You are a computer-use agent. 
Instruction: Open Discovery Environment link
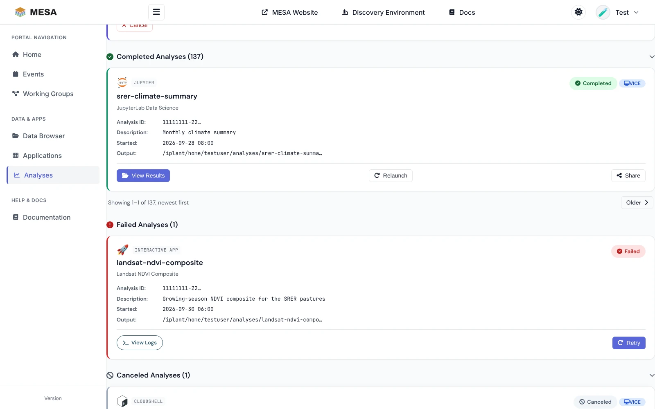[384, 12]
